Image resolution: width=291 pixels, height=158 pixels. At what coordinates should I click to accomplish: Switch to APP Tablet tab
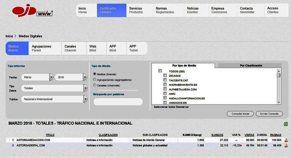137,49
